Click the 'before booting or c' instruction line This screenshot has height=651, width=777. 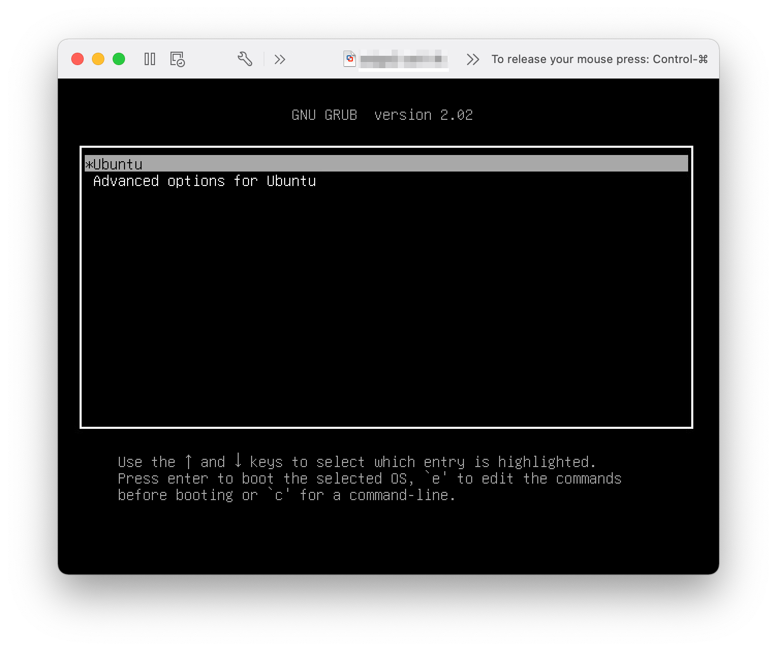click(x=287, y=495)
